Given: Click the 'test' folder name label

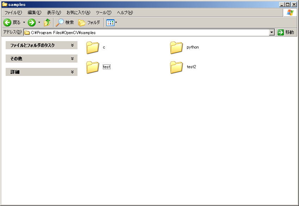Looking at the screenshot, I should (x=107, y=67).
